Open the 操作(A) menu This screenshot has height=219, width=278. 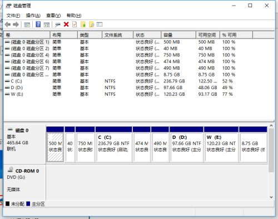(x=33, y=16)
